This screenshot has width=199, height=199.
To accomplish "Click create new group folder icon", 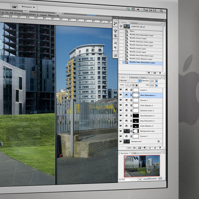I will pos(150,148).
